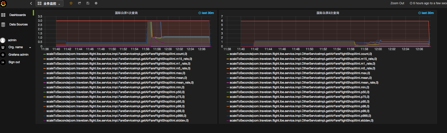Click the Sign out arrow icon

pyautogui.click(x=3, y=62)
